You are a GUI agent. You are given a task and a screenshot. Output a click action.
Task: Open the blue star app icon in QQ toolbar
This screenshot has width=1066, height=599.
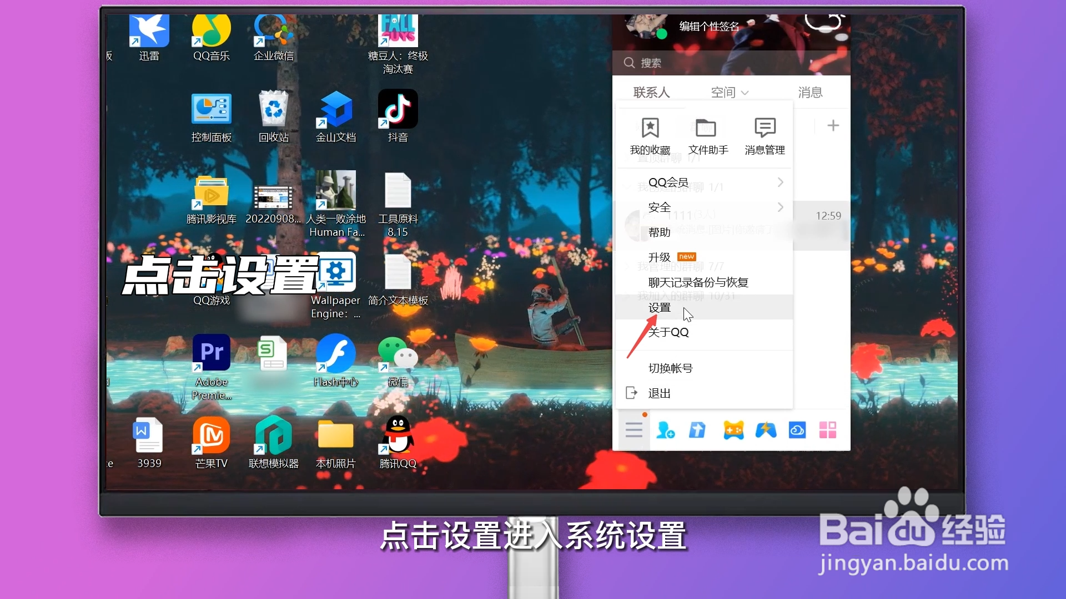[x=766, y=430]
